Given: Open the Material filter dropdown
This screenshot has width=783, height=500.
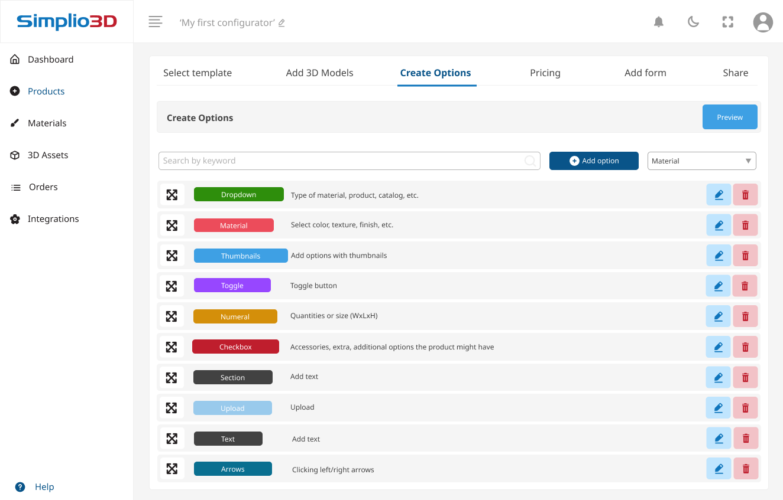Looking at the screenshot, I should [x=701, y=161].
